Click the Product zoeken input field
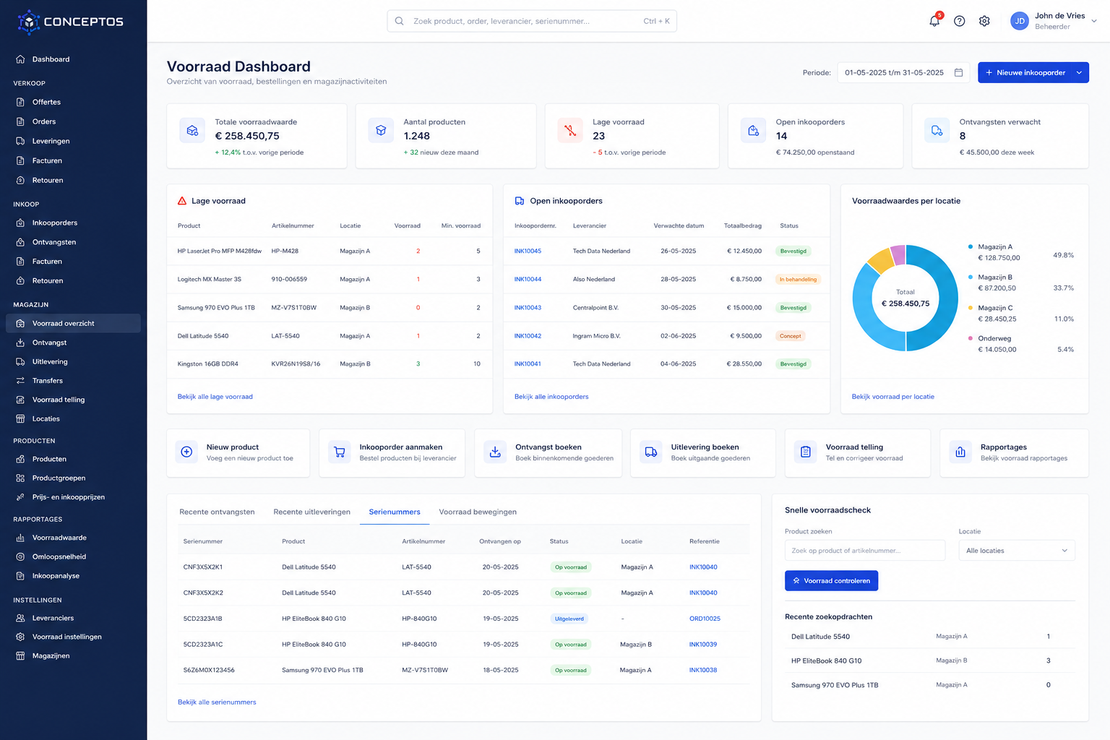 pyautogui.click(x=864, y=551)
